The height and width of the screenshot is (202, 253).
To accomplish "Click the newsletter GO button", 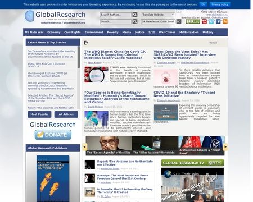I will click(179, 21).
